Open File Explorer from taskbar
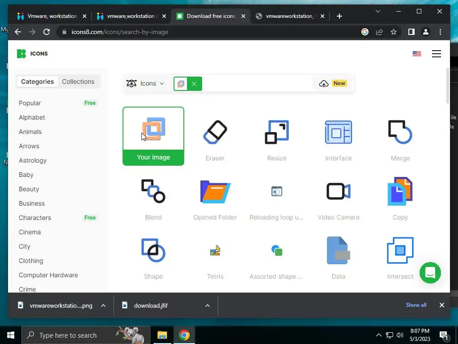 click(162, 335)
